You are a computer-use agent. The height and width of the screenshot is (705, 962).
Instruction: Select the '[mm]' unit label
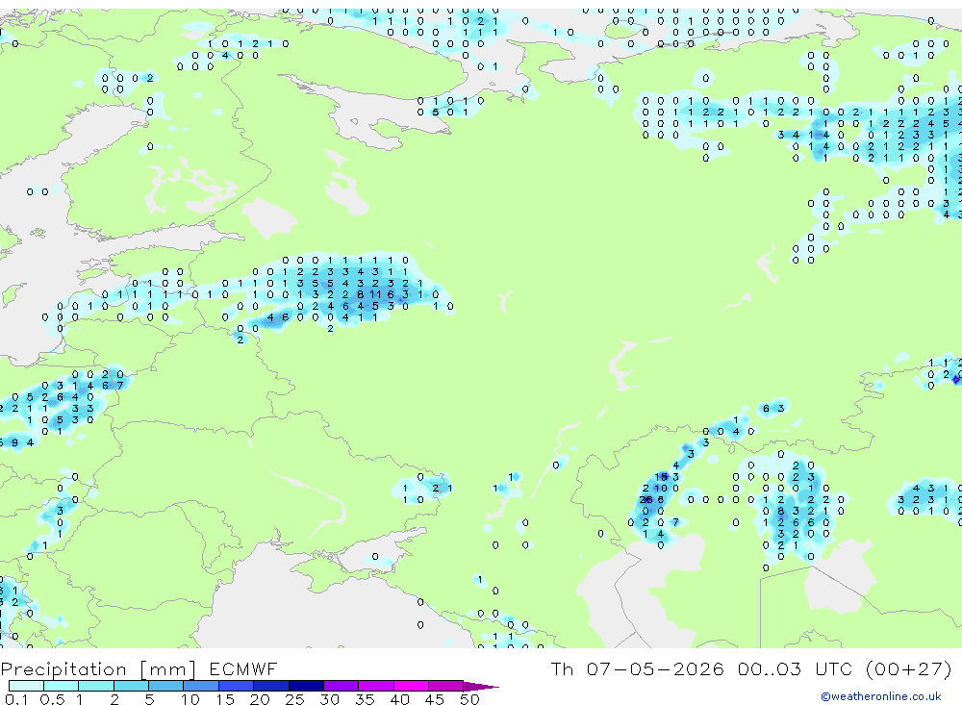pos(168,668)
